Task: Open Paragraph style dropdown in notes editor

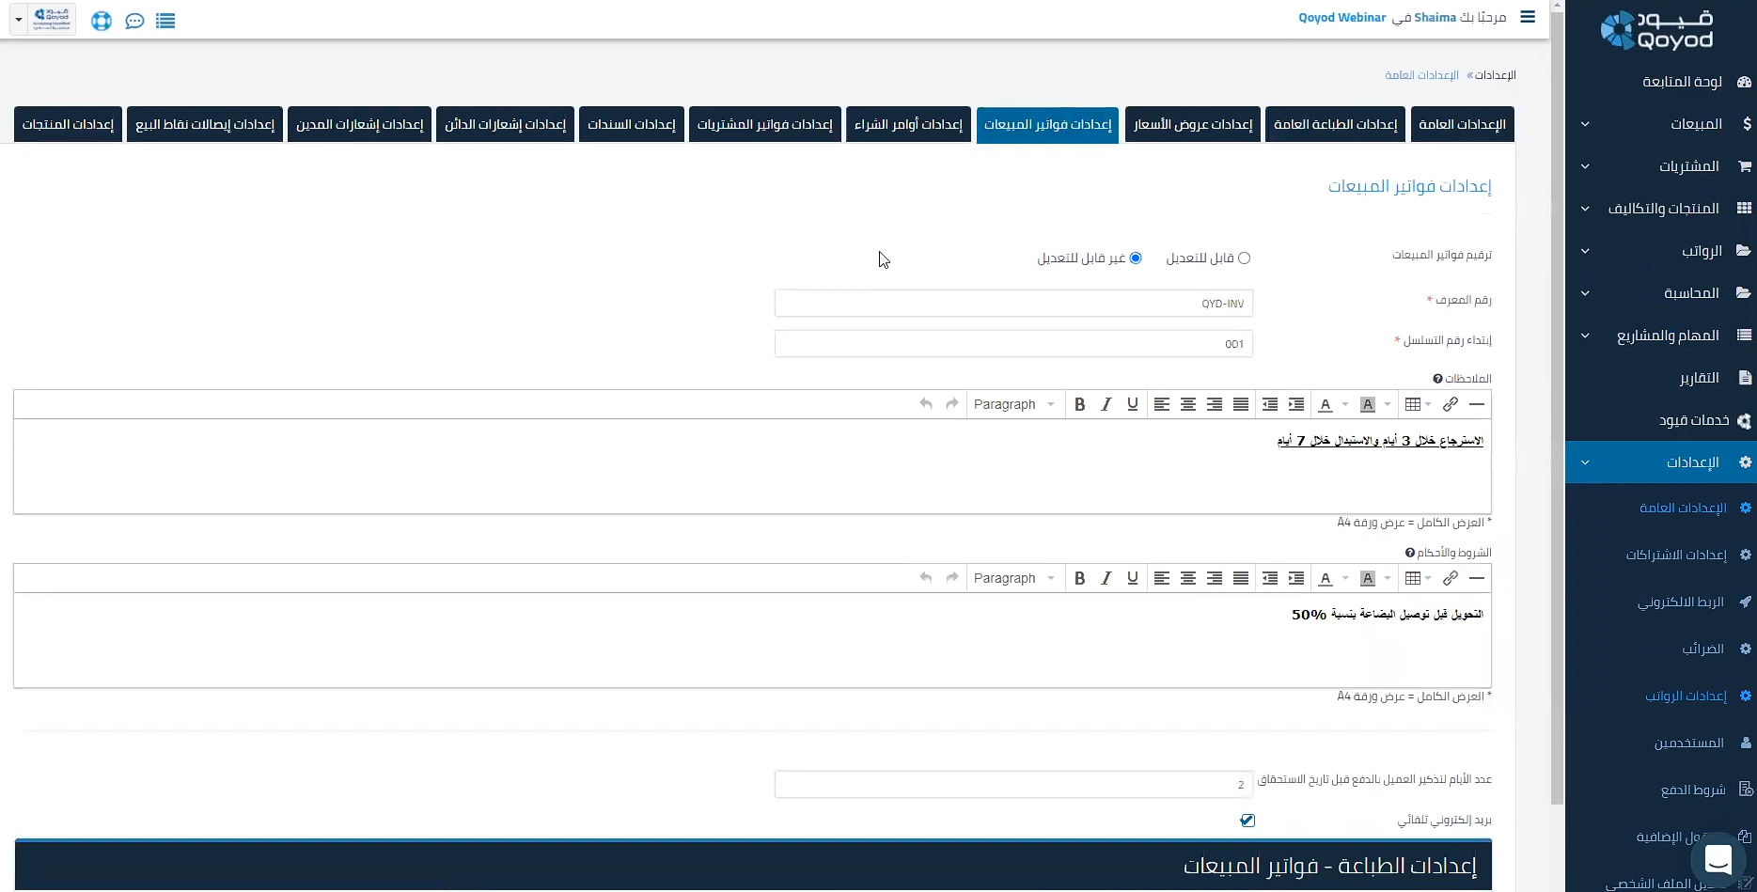Action: (x=1013, y=404)
